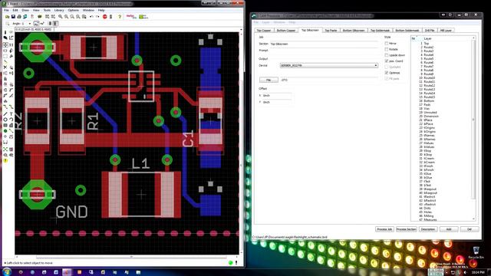Select the Circle draw tool
This screenshot has width=491, height=276.
(x=5, y=120)
